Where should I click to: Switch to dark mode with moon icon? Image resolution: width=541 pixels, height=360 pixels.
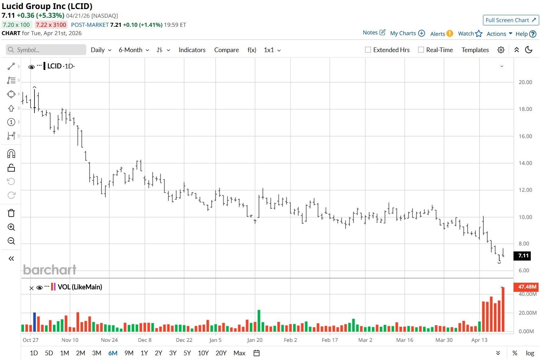529,50
